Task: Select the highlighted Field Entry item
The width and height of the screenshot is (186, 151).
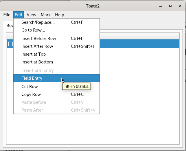Action: (x=32, y=78)
